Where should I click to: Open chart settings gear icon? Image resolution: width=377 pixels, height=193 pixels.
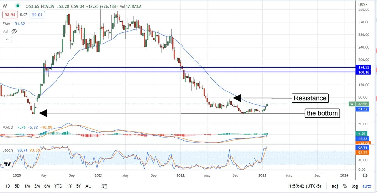coord(365,175)
